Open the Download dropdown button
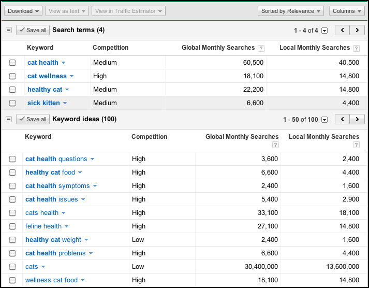The width and height of the screenshot is (369, 288). point(23,11)
